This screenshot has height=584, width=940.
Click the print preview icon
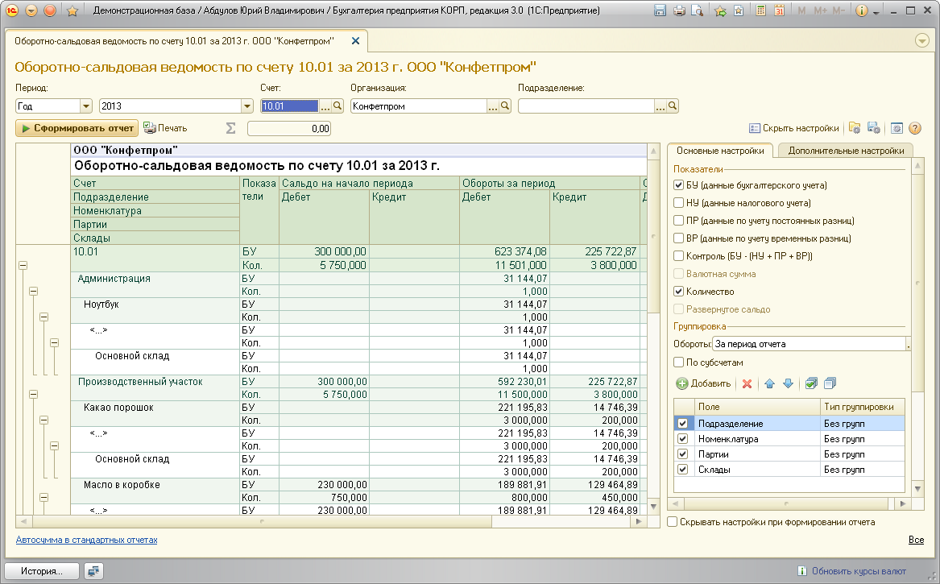coord(698,11)
